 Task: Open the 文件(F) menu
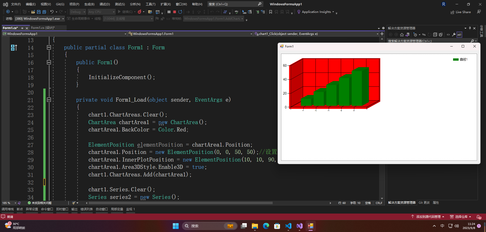pos(16,4)
